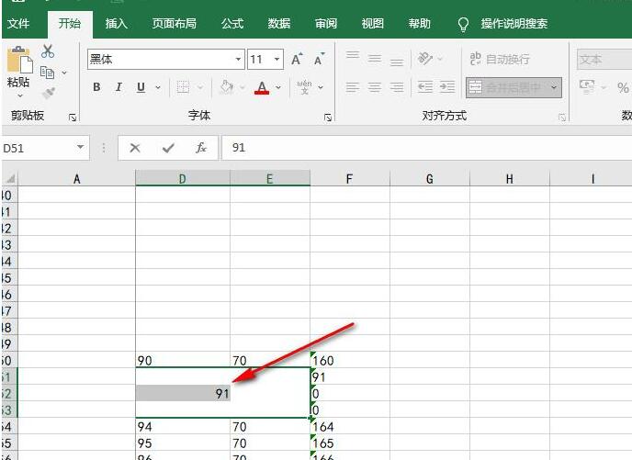Switch to the 审阅 Review tab
Viewport: 632px width, 460px height.
(326, 24)
